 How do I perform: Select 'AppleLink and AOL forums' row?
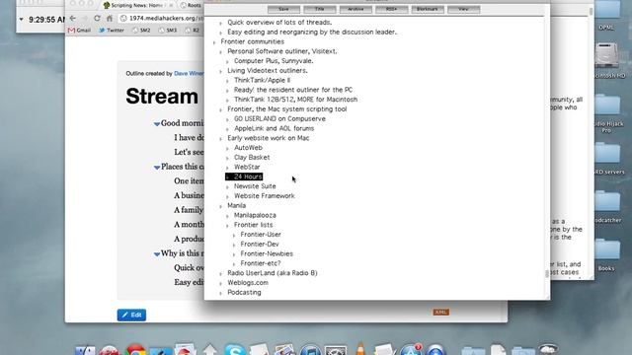pos(274,128)
